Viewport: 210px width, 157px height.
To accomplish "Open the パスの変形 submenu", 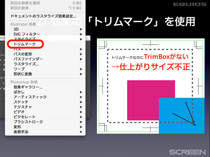I will coord(45,54).
